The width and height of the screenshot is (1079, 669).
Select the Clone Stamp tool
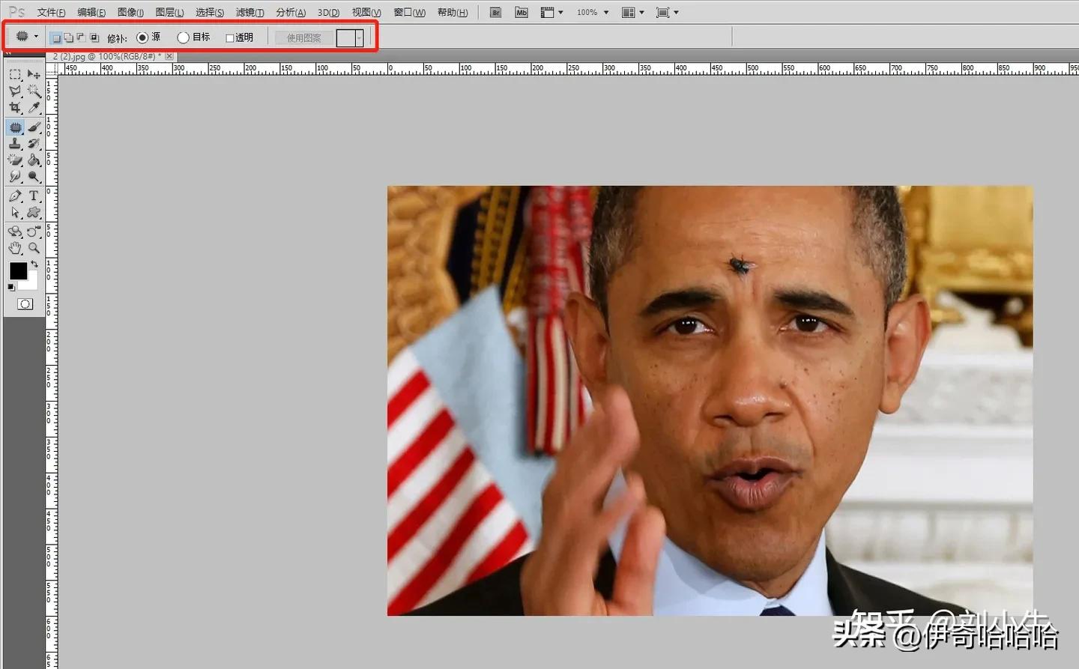[15, 142]
